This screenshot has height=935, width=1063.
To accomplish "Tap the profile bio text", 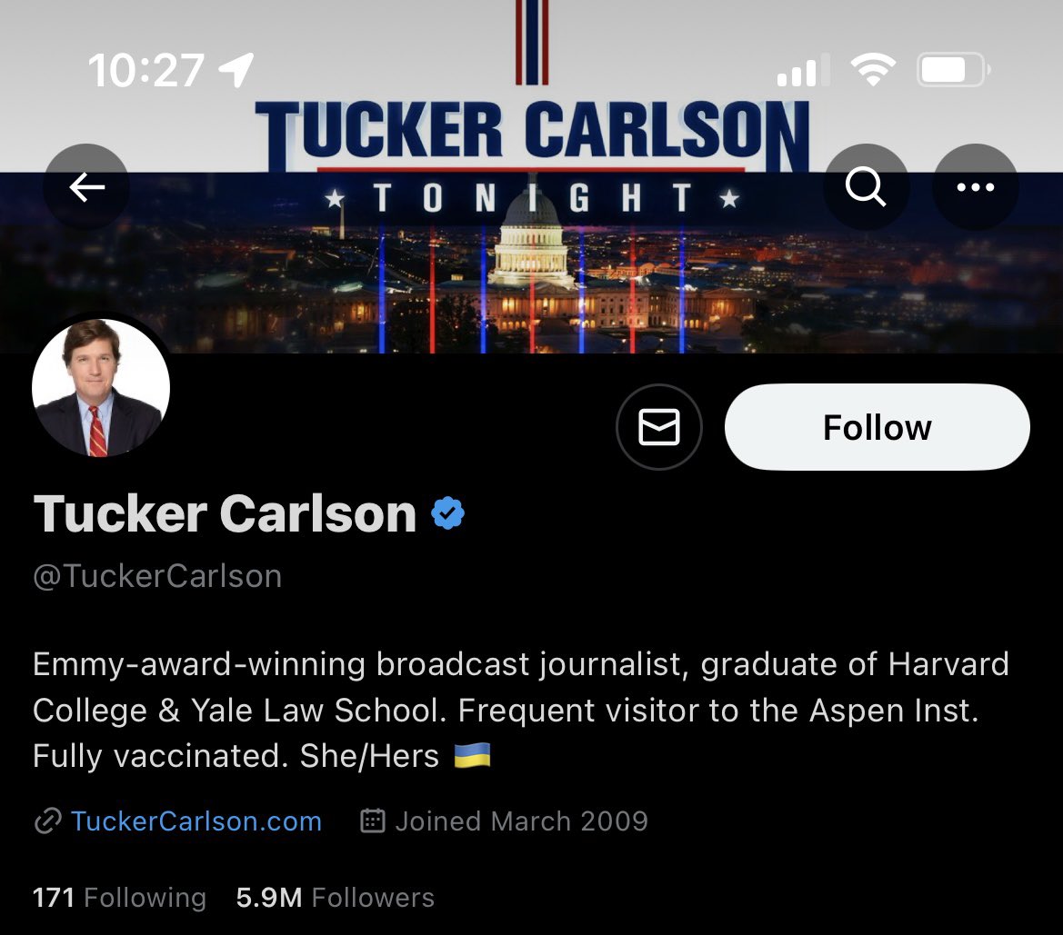I will tap(521, 710).
